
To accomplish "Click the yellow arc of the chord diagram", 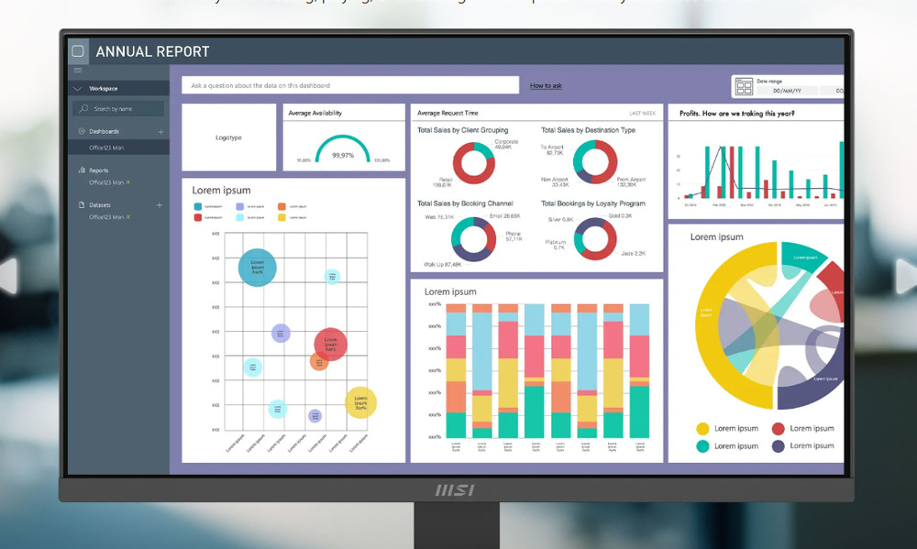I will pos(706,327).
